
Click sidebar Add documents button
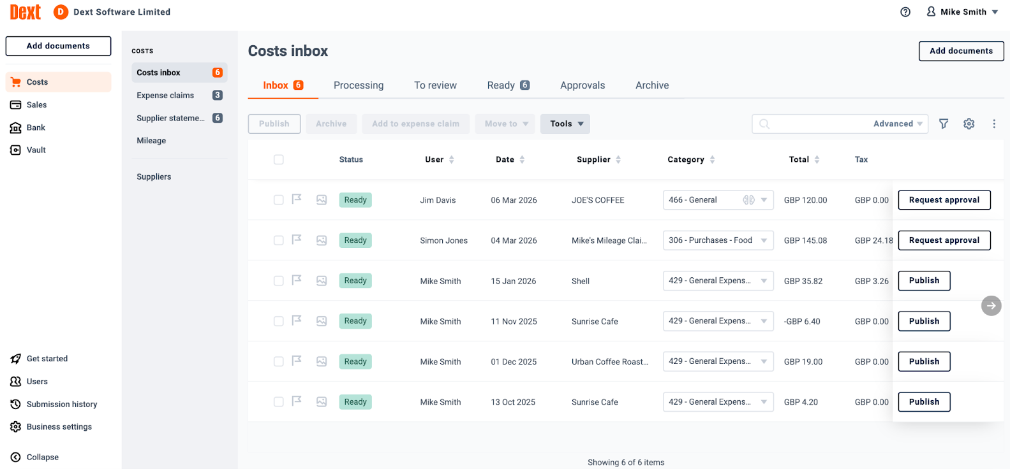pos(58,46)
